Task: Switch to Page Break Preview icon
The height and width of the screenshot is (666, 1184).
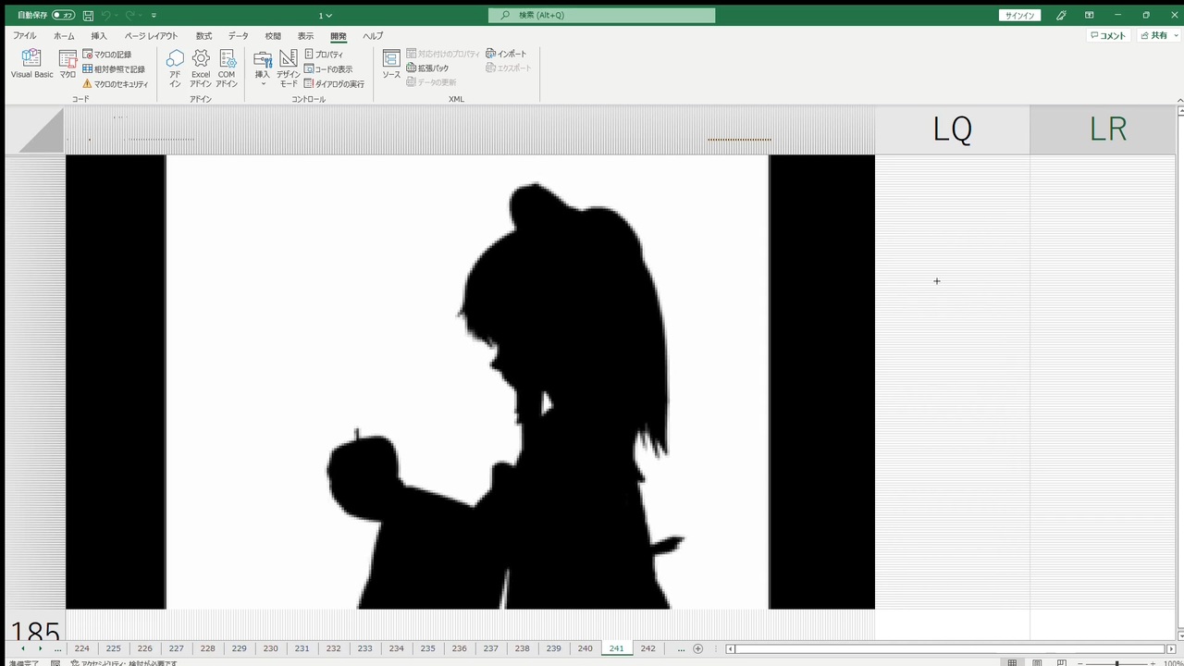Action: coord(1062,662)
